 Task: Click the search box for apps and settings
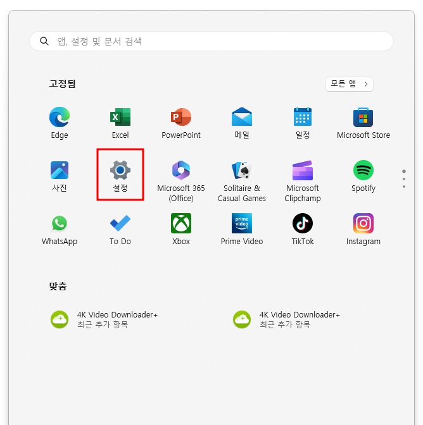point(211,41)
